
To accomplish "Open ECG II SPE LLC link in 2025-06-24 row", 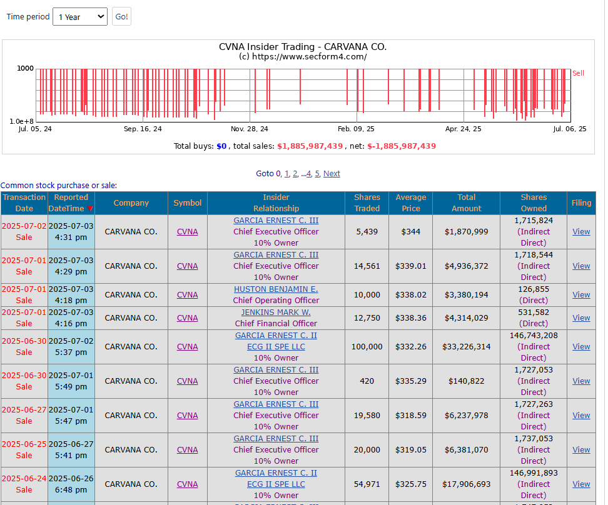I will tap(276, 484).
